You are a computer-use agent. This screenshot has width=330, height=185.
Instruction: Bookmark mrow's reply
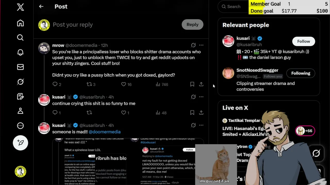[x=192, y=84]
